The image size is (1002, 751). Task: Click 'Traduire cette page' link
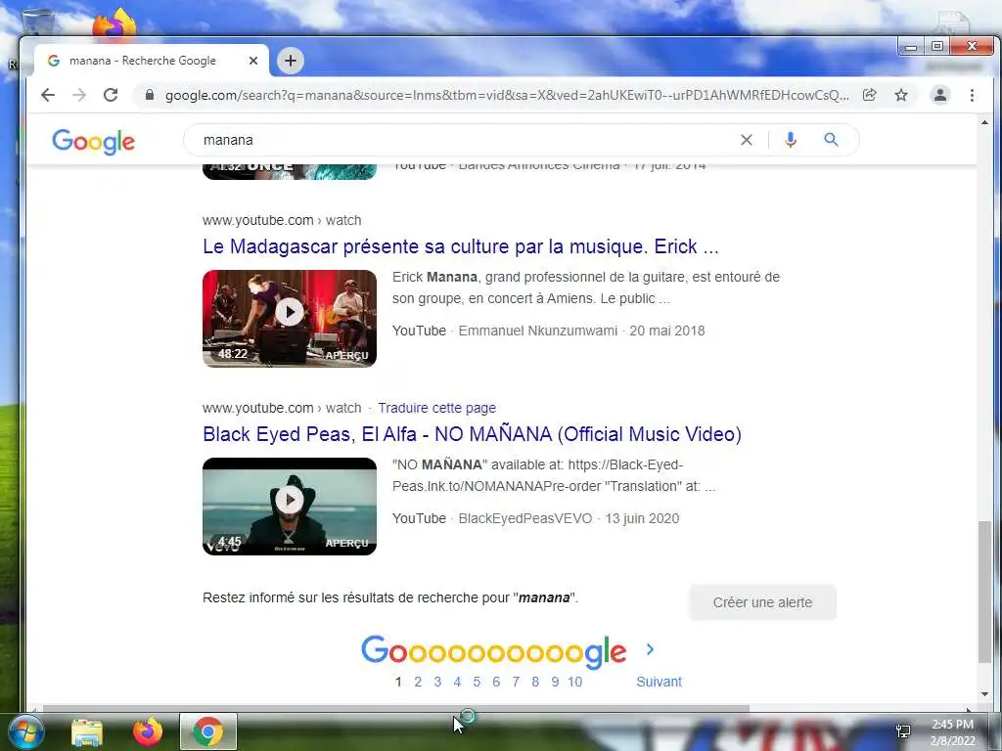pyautogui.click(x=436, y=408)
